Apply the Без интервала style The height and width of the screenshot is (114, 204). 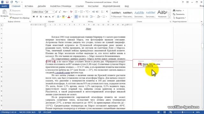(128, 14)
